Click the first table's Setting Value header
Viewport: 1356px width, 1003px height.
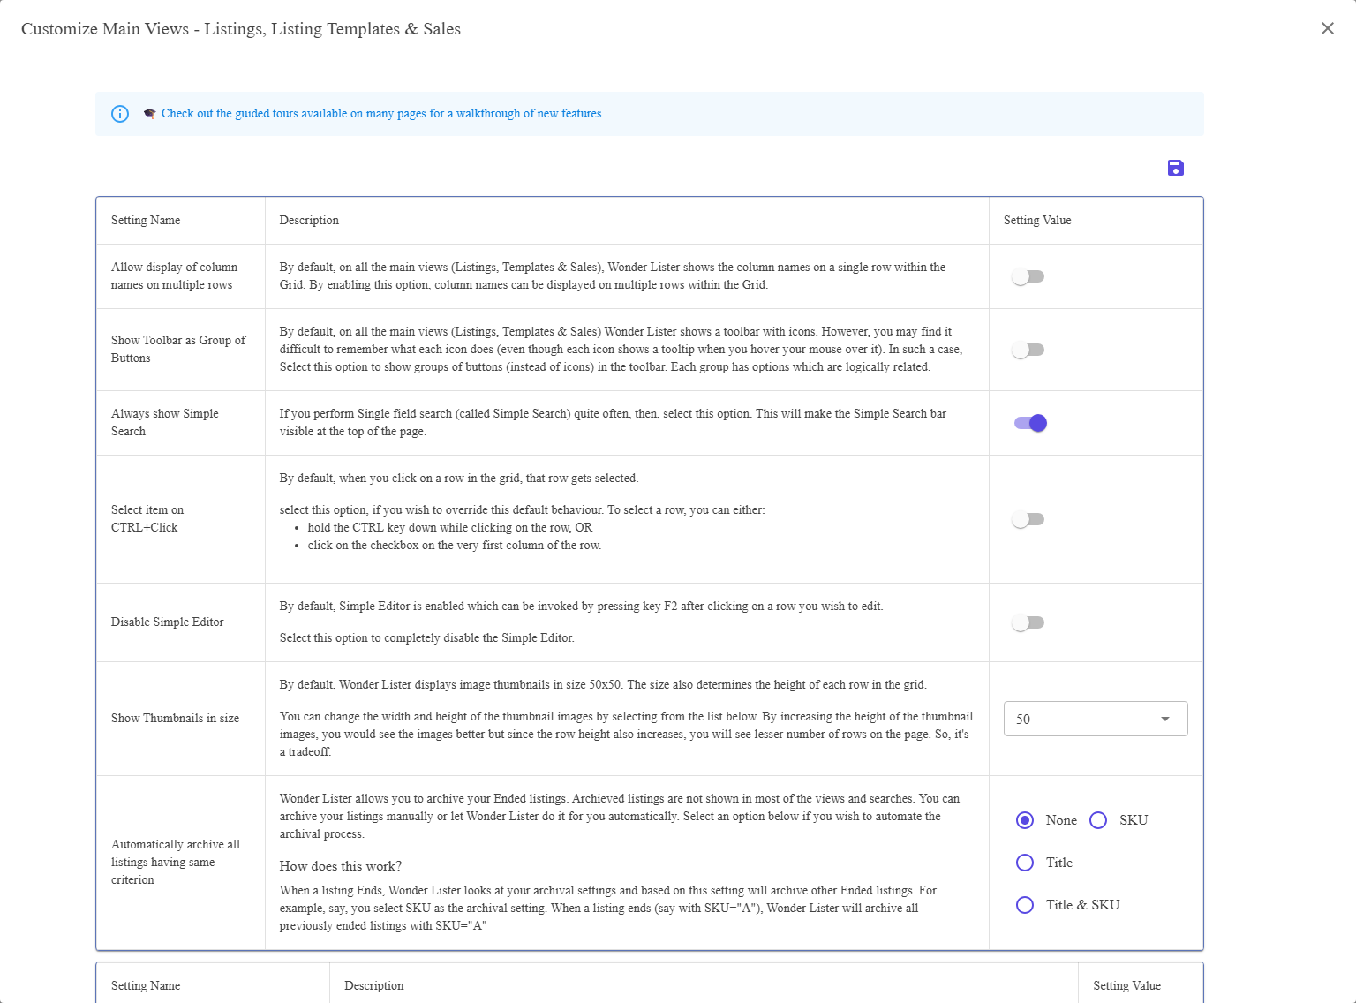point(1037,221)
